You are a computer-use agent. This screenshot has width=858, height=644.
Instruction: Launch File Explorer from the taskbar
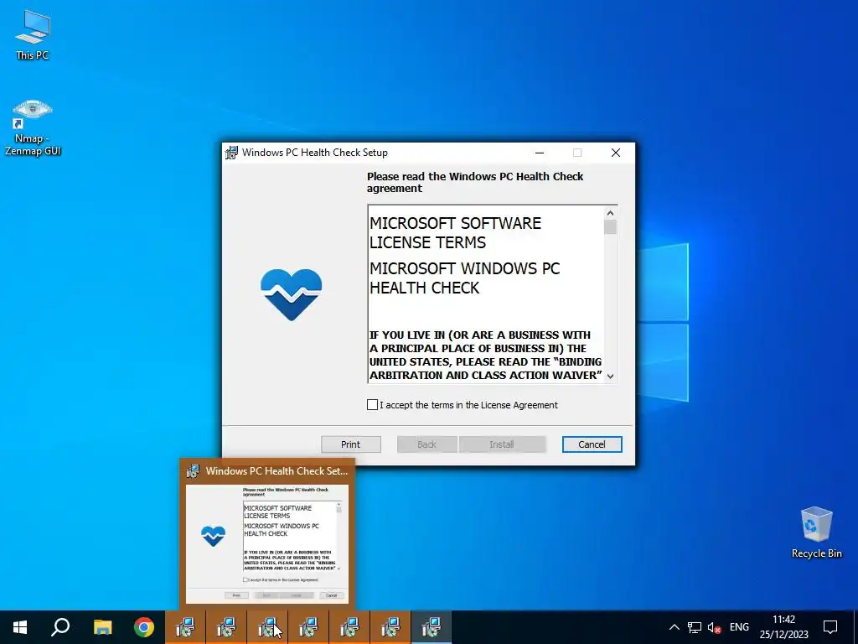pyautogui.click(x=102, y=627)
